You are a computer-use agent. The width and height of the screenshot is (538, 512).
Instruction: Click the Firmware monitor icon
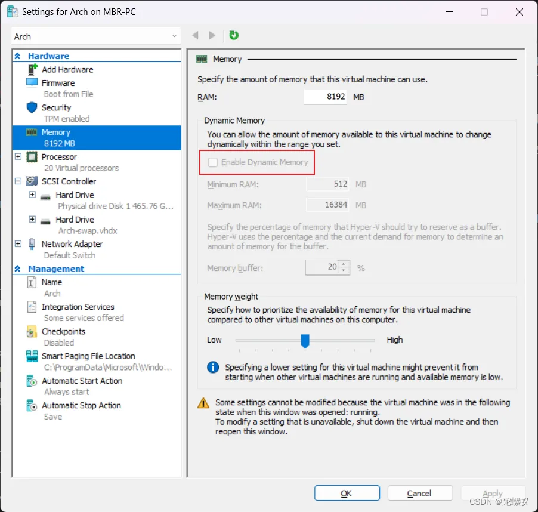[32, 83]
